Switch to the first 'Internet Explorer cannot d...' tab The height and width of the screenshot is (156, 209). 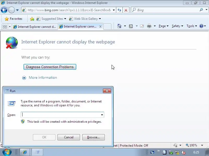click(35, 27)
